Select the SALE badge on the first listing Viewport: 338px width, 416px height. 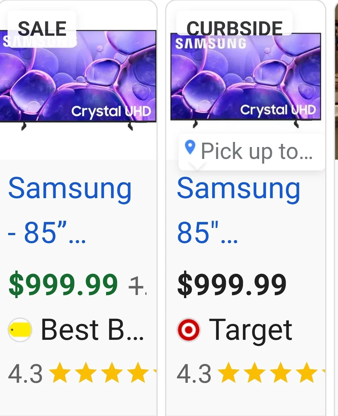pyautogui.click(x=42, y=28)
